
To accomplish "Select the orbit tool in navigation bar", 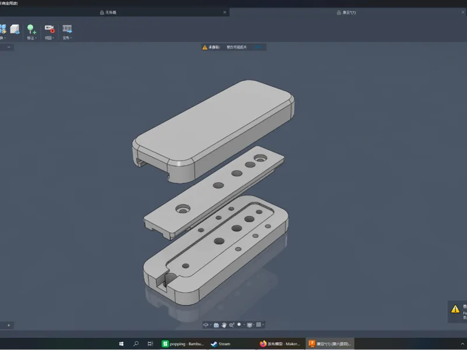I will pos(206,325).
